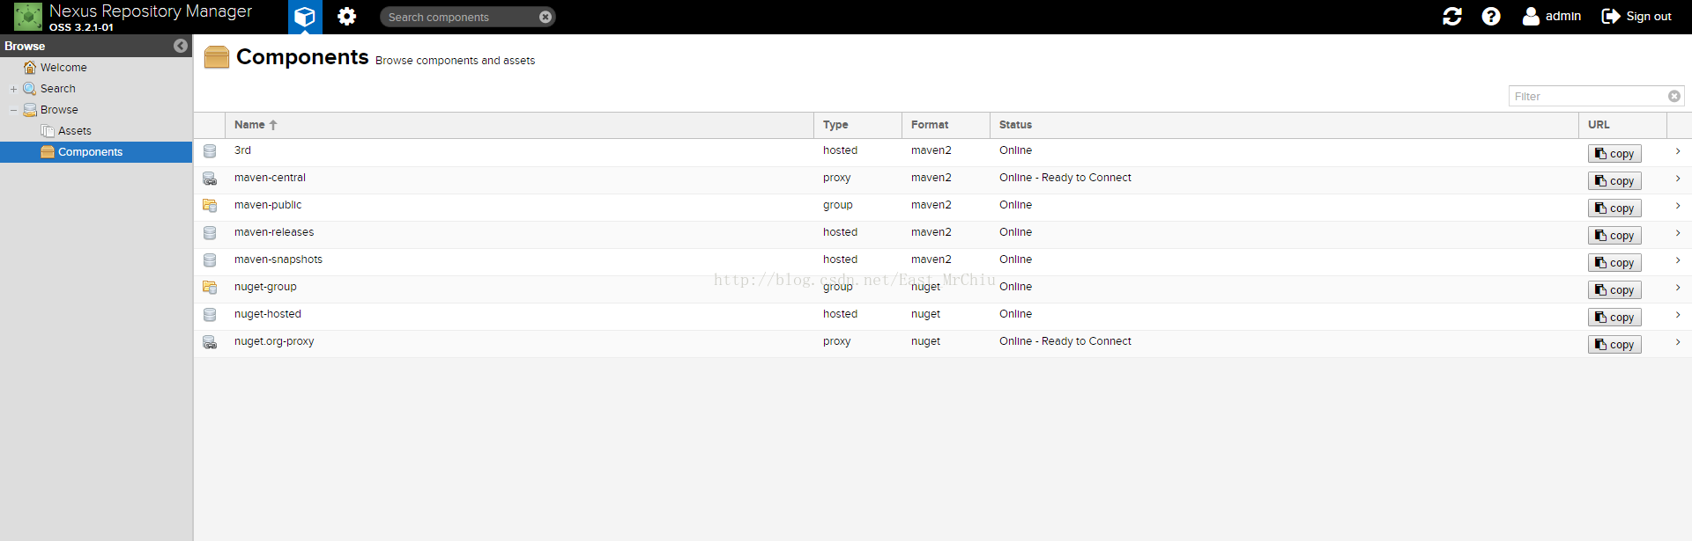Copy URL of maven-snapshots
This screenshot has height=541, width=1692.
(1614, 263)
